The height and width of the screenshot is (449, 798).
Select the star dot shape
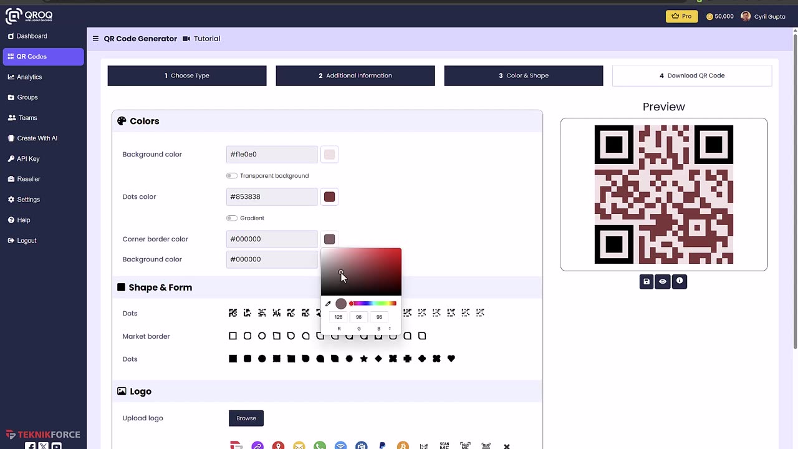(363, 359)
